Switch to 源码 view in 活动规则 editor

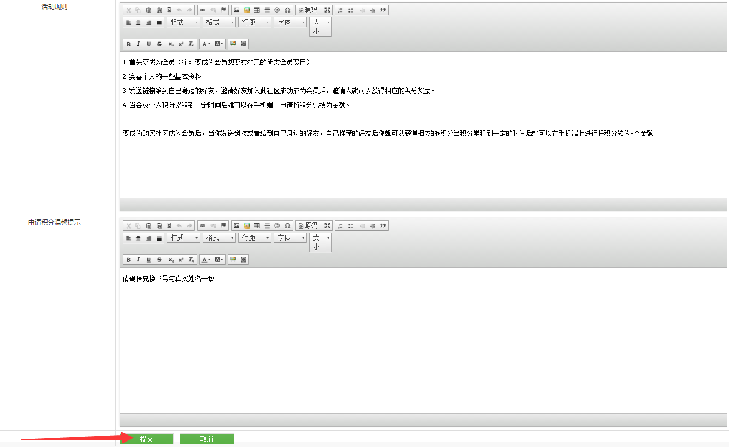tap(308, 10)
